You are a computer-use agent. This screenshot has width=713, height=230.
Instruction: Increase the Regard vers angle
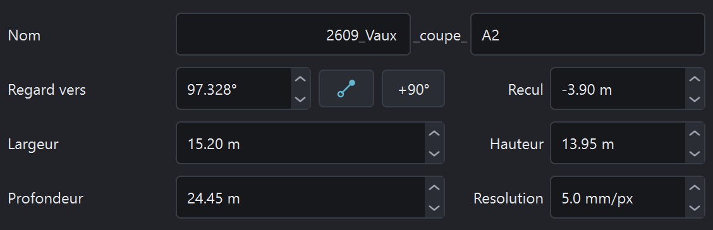[300, 79]
